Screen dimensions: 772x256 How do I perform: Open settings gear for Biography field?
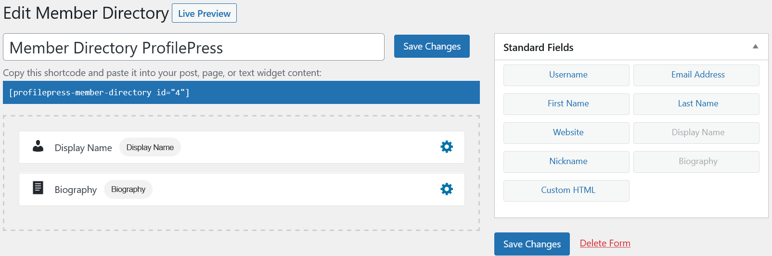click(x=447, y=189)
